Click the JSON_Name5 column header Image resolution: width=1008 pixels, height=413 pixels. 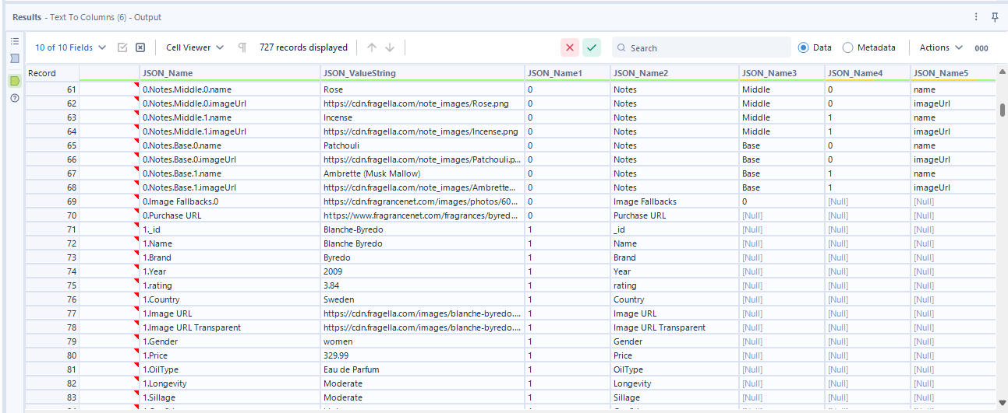(953, 73)
